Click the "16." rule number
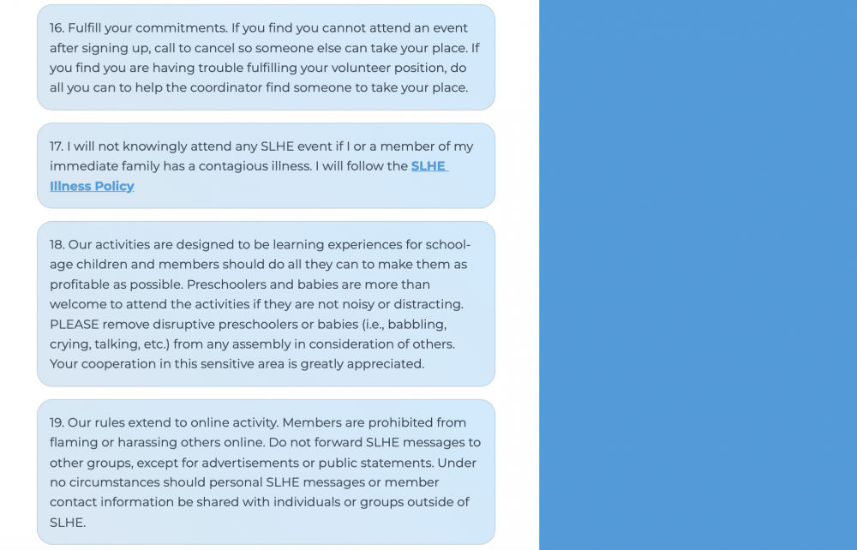Screen dimensions: 857x550 coord(57,28)
